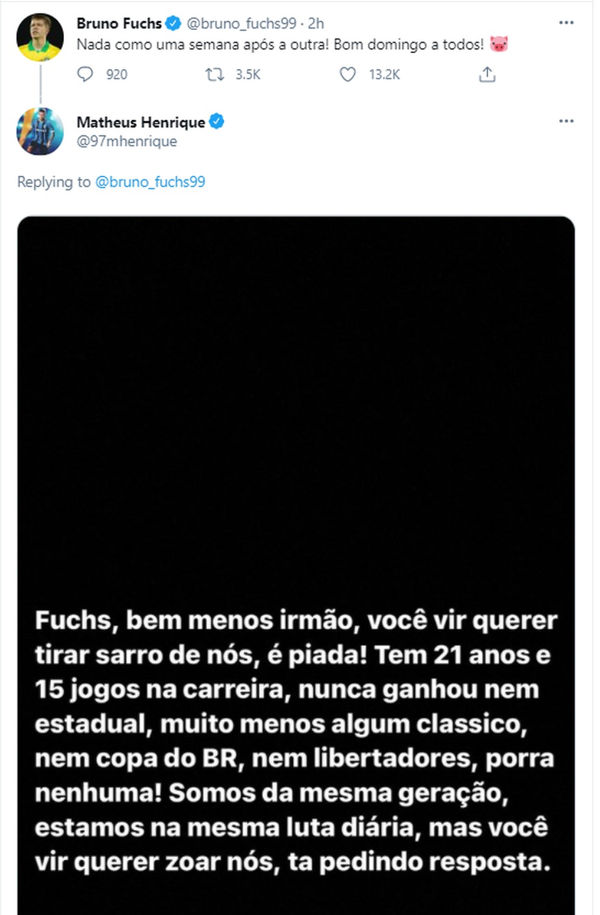Screen dimensions: 600x915
Task: Follow the 'Replying to' @bruno_fuchs99 mention link
Action: click(x=150, y=182)
